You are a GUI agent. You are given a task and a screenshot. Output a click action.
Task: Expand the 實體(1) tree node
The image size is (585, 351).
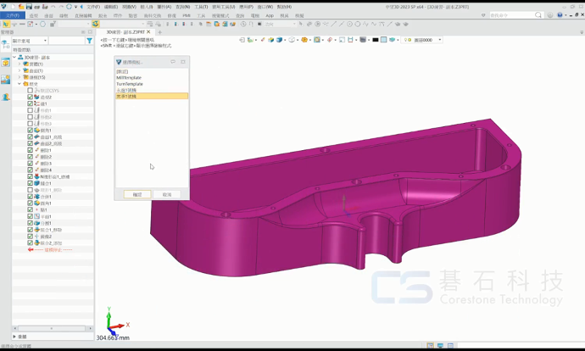pos(19,64)
